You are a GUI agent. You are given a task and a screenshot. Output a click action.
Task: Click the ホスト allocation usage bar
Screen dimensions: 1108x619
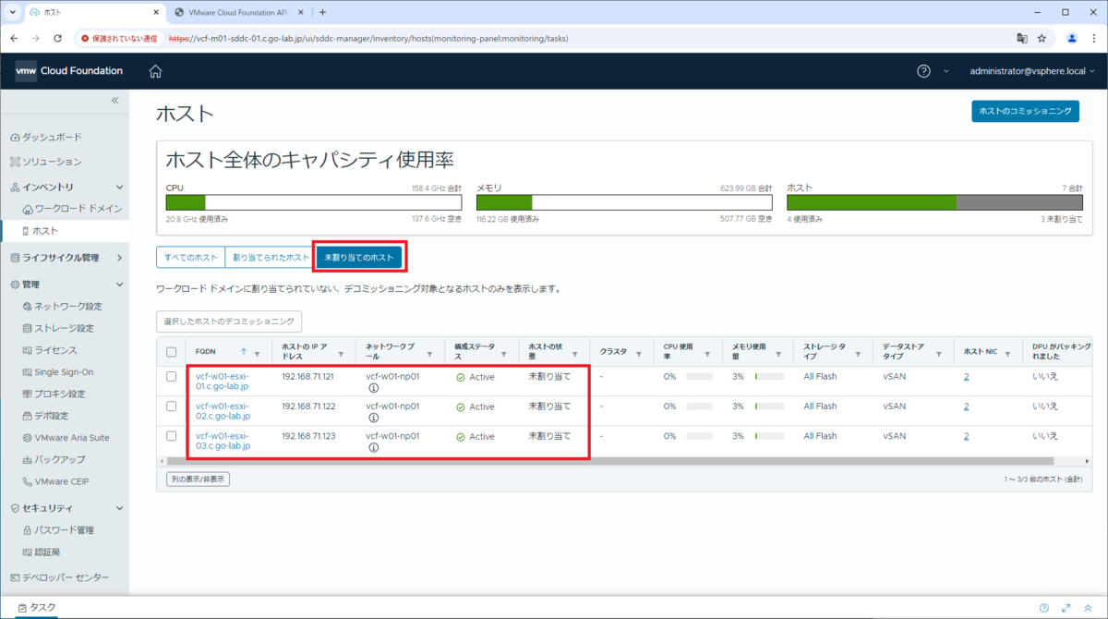pyautogui.click(x=934, y=203)
